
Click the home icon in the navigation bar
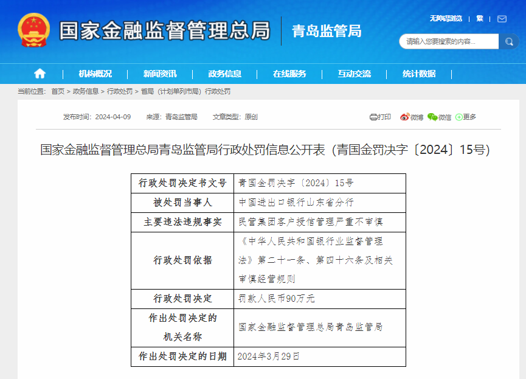[x=39, y=73]
